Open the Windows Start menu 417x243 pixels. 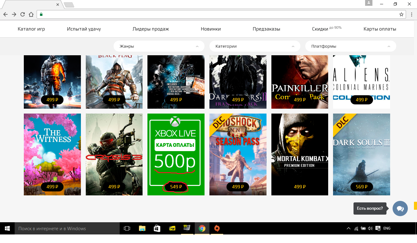7,228
